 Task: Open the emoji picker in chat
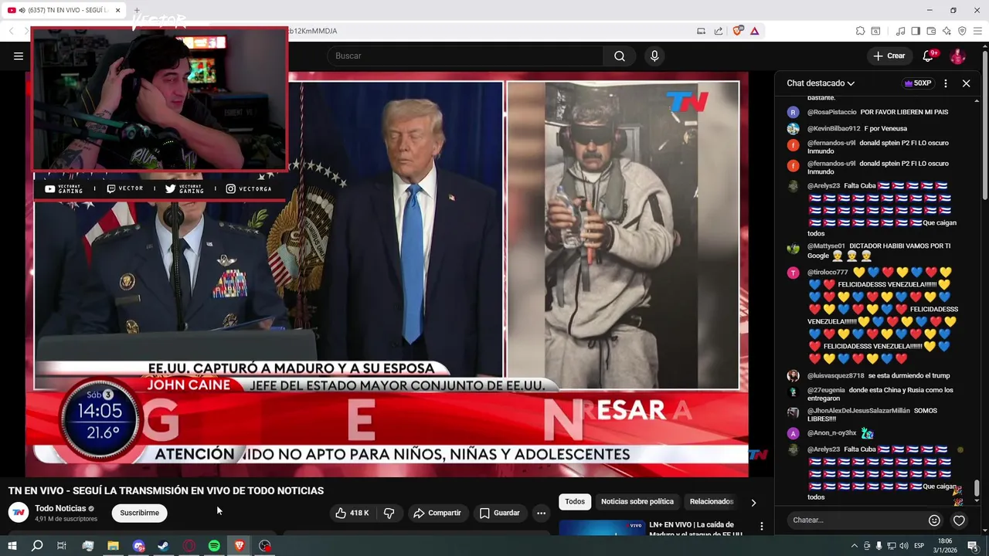click(x=934, y=520)
